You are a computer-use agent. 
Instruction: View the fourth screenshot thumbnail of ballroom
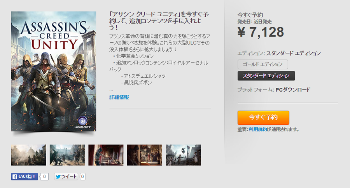(145, 155)
